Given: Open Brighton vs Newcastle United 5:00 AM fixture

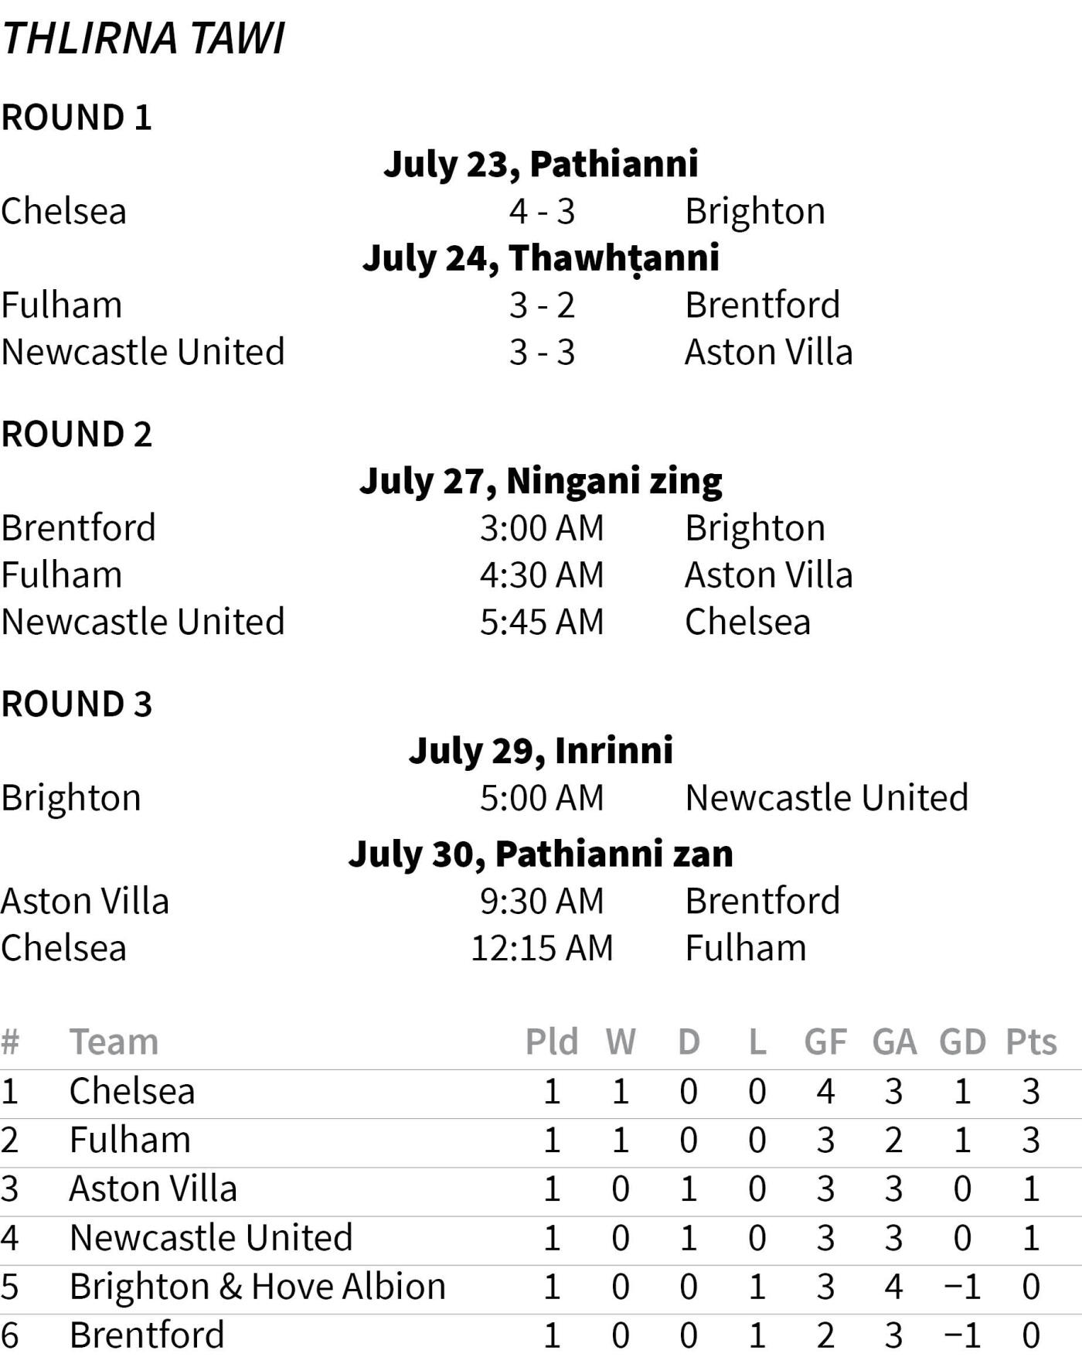Looking at the screenshot, I should click(x=541, y=798).
